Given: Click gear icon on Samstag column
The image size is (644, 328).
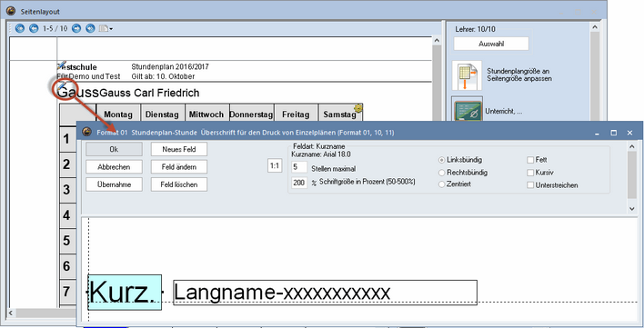Looking at the screenshot, I should point(358,108).
